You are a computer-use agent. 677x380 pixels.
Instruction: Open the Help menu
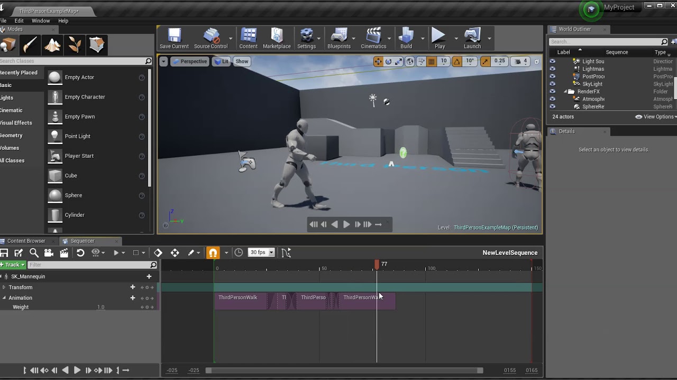pyautogui.click(x=63, y=21)
